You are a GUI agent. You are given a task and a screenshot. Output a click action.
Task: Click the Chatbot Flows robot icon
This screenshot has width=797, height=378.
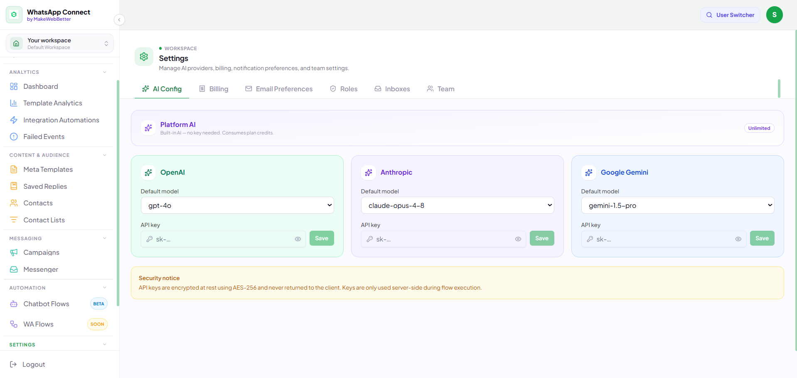(14, 304)
